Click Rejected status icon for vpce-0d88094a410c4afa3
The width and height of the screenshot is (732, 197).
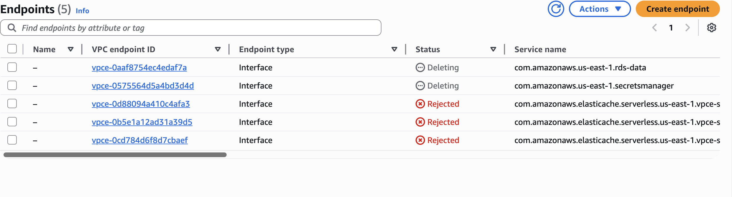pyautogui.click(x=420, y=104)
